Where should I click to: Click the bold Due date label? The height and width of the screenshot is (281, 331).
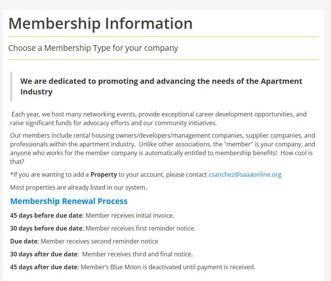24,241
